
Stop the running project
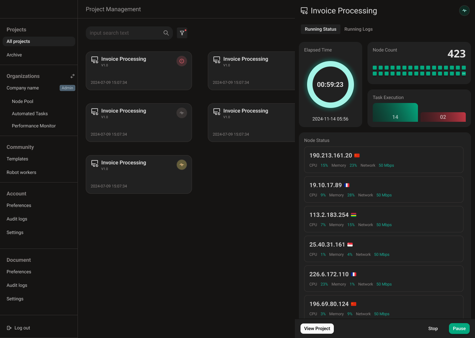click(433, 328)
